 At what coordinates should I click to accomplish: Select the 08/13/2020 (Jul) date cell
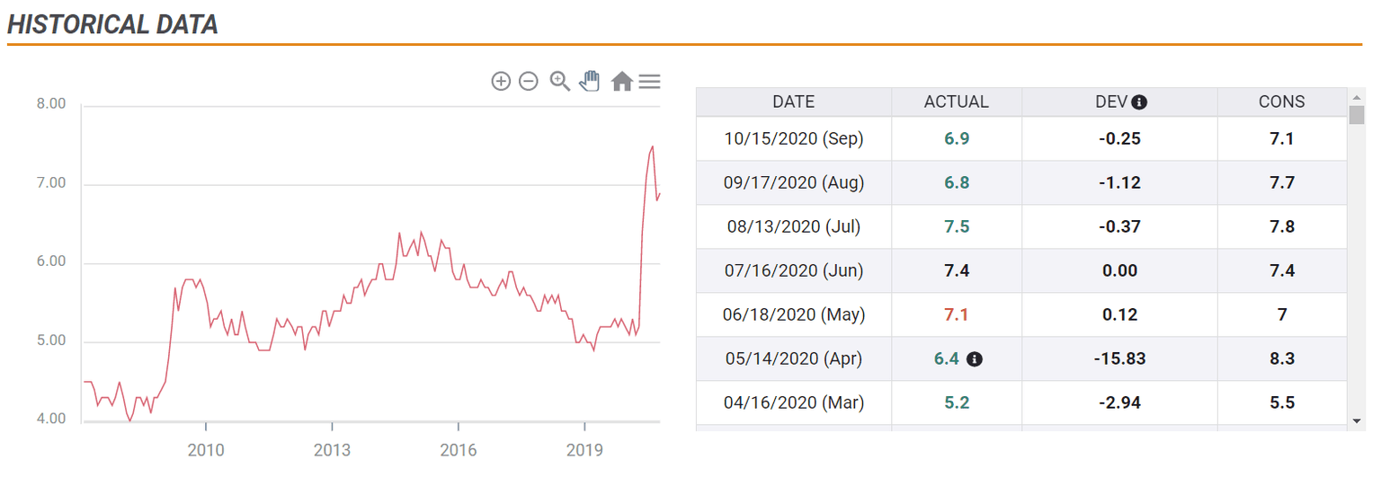[x=793, y=226]
